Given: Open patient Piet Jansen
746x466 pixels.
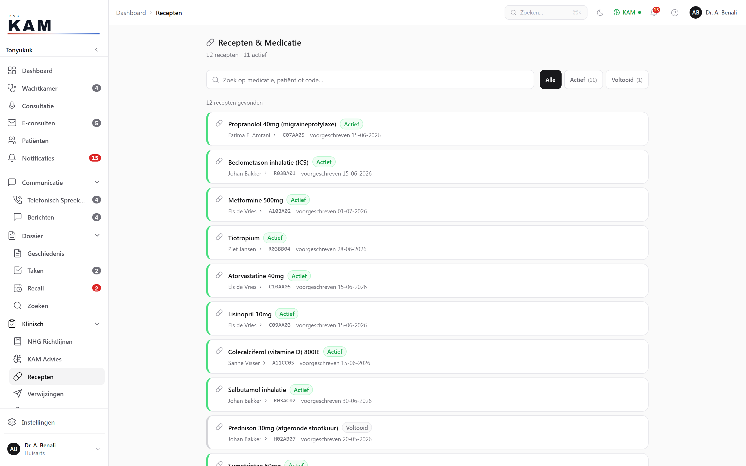Looking at the screenshot, I should pyautogui.click(x=245, y=249).
